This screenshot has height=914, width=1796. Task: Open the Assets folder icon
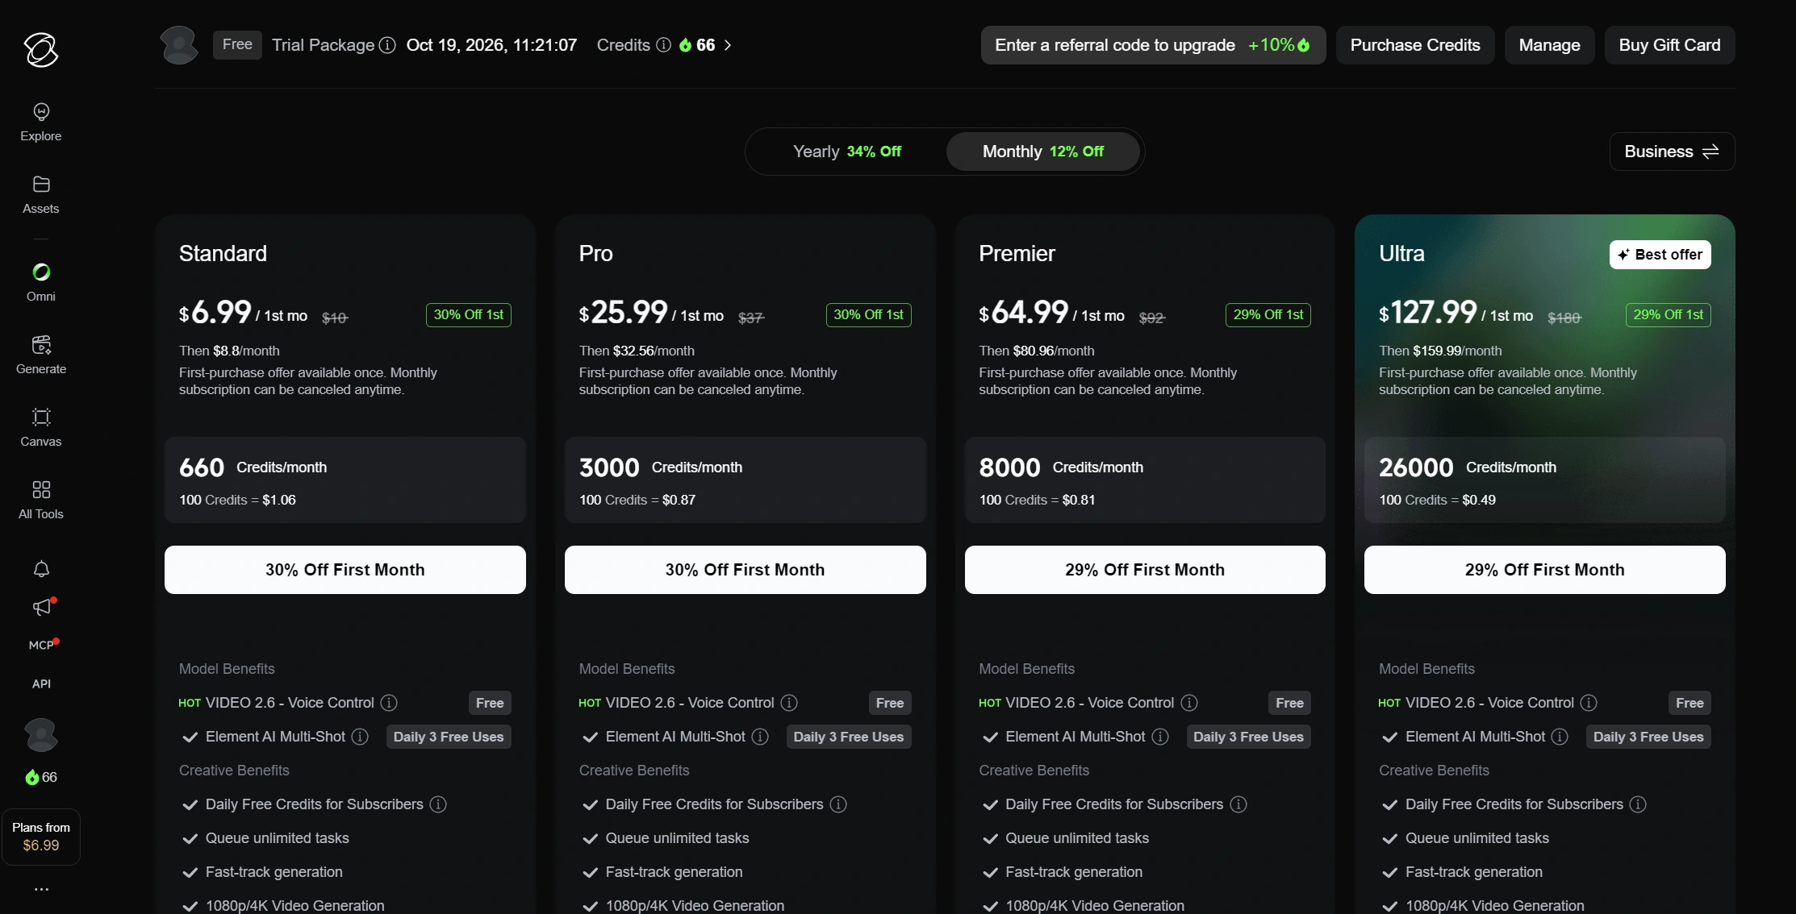pos(41,185)
